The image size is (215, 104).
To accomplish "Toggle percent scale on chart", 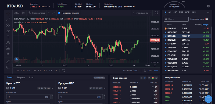I will (145, 71).
